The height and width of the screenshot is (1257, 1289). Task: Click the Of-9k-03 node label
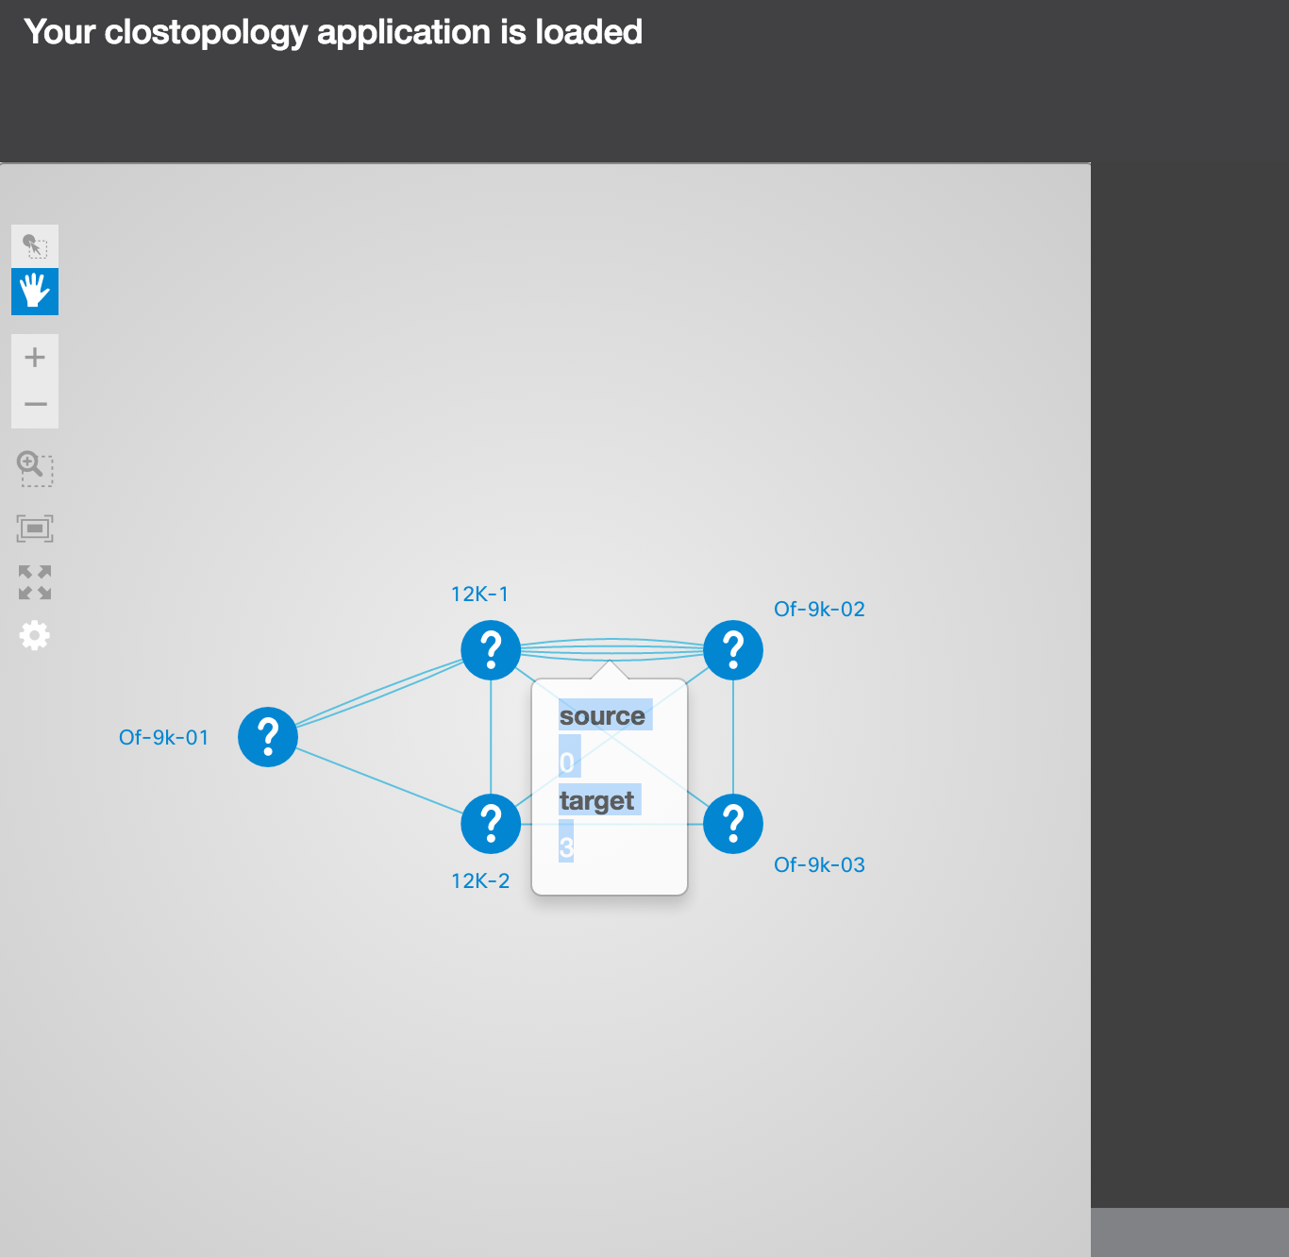click(819, 864)
